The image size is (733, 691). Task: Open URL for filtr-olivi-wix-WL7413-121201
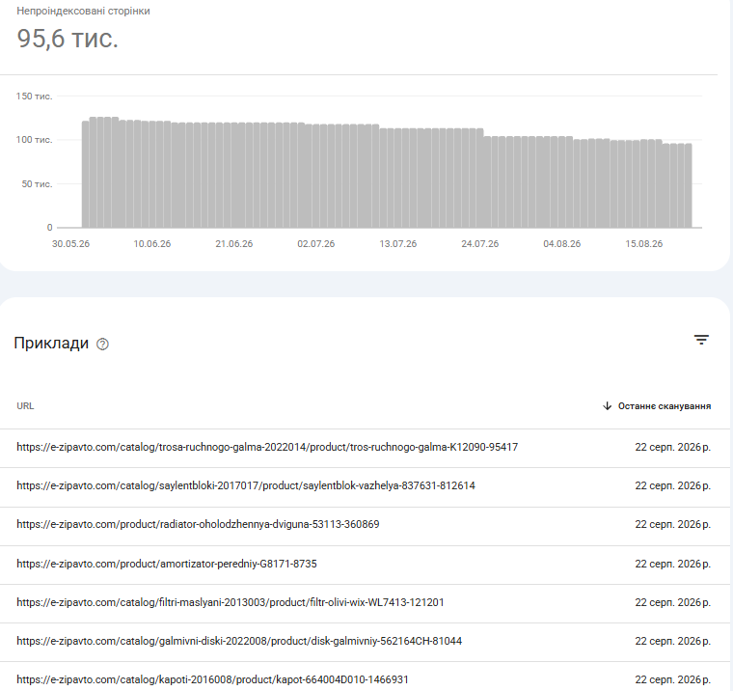pos(231,602)
